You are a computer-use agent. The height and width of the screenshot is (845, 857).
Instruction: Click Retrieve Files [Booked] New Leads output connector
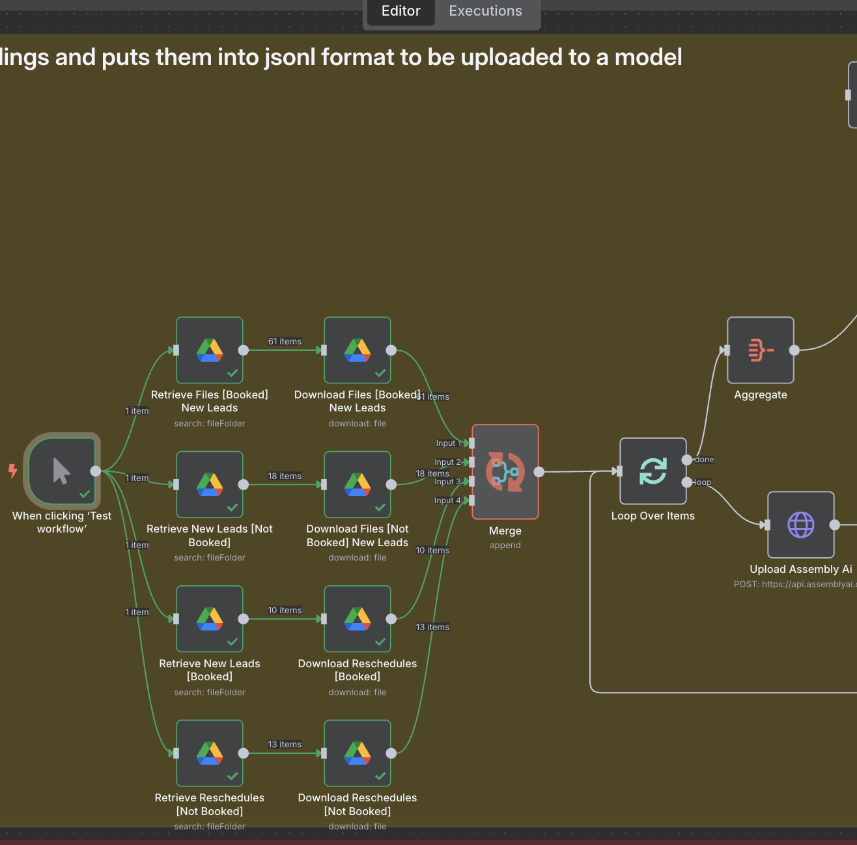243,350
